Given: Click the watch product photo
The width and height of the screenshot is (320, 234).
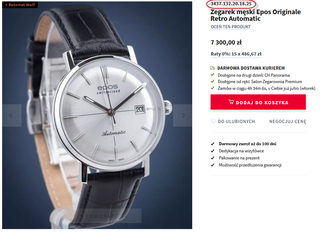Looking at the screenshot, I should pyautogui.click(x=97, y=115).
